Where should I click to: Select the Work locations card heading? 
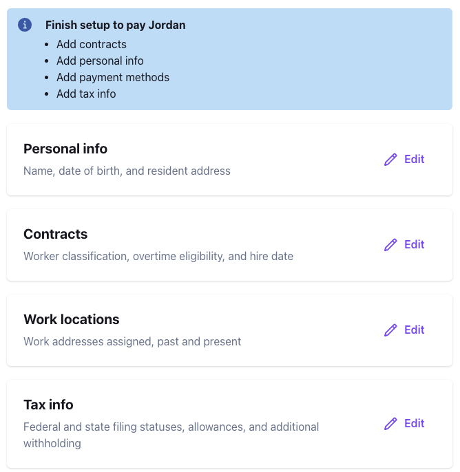(72, 319)
